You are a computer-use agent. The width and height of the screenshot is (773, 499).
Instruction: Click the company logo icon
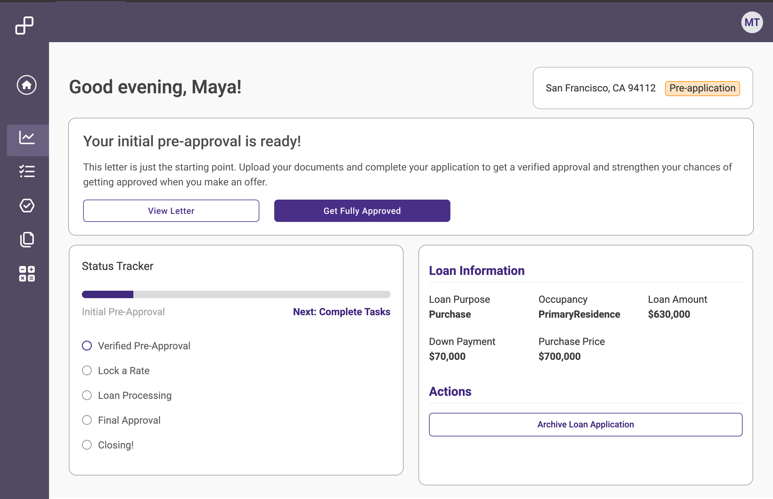24,25
